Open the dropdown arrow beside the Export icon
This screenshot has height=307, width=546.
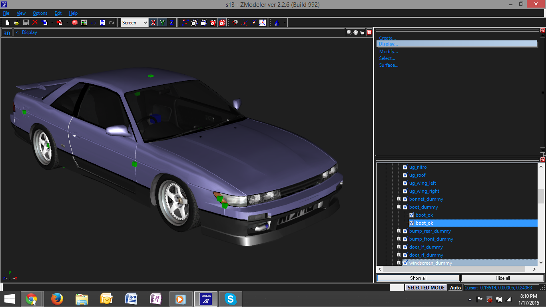tap(67, 23)
